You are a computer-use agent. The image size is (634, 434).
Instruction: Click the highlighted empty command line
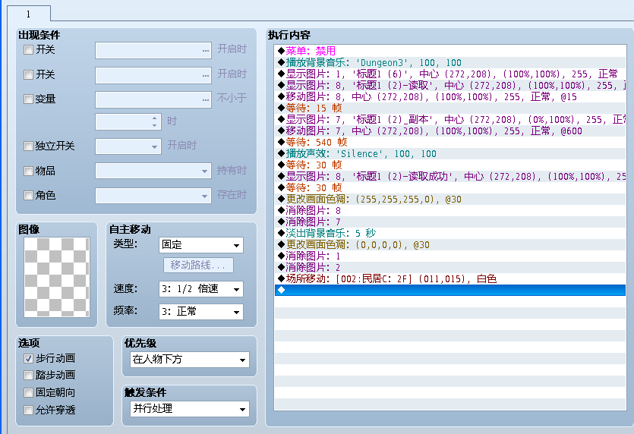[x=450, y=290]
